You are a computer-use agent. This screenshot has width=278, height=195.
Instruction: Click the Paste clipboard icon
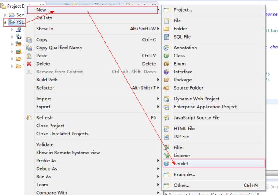pos(29,56)
